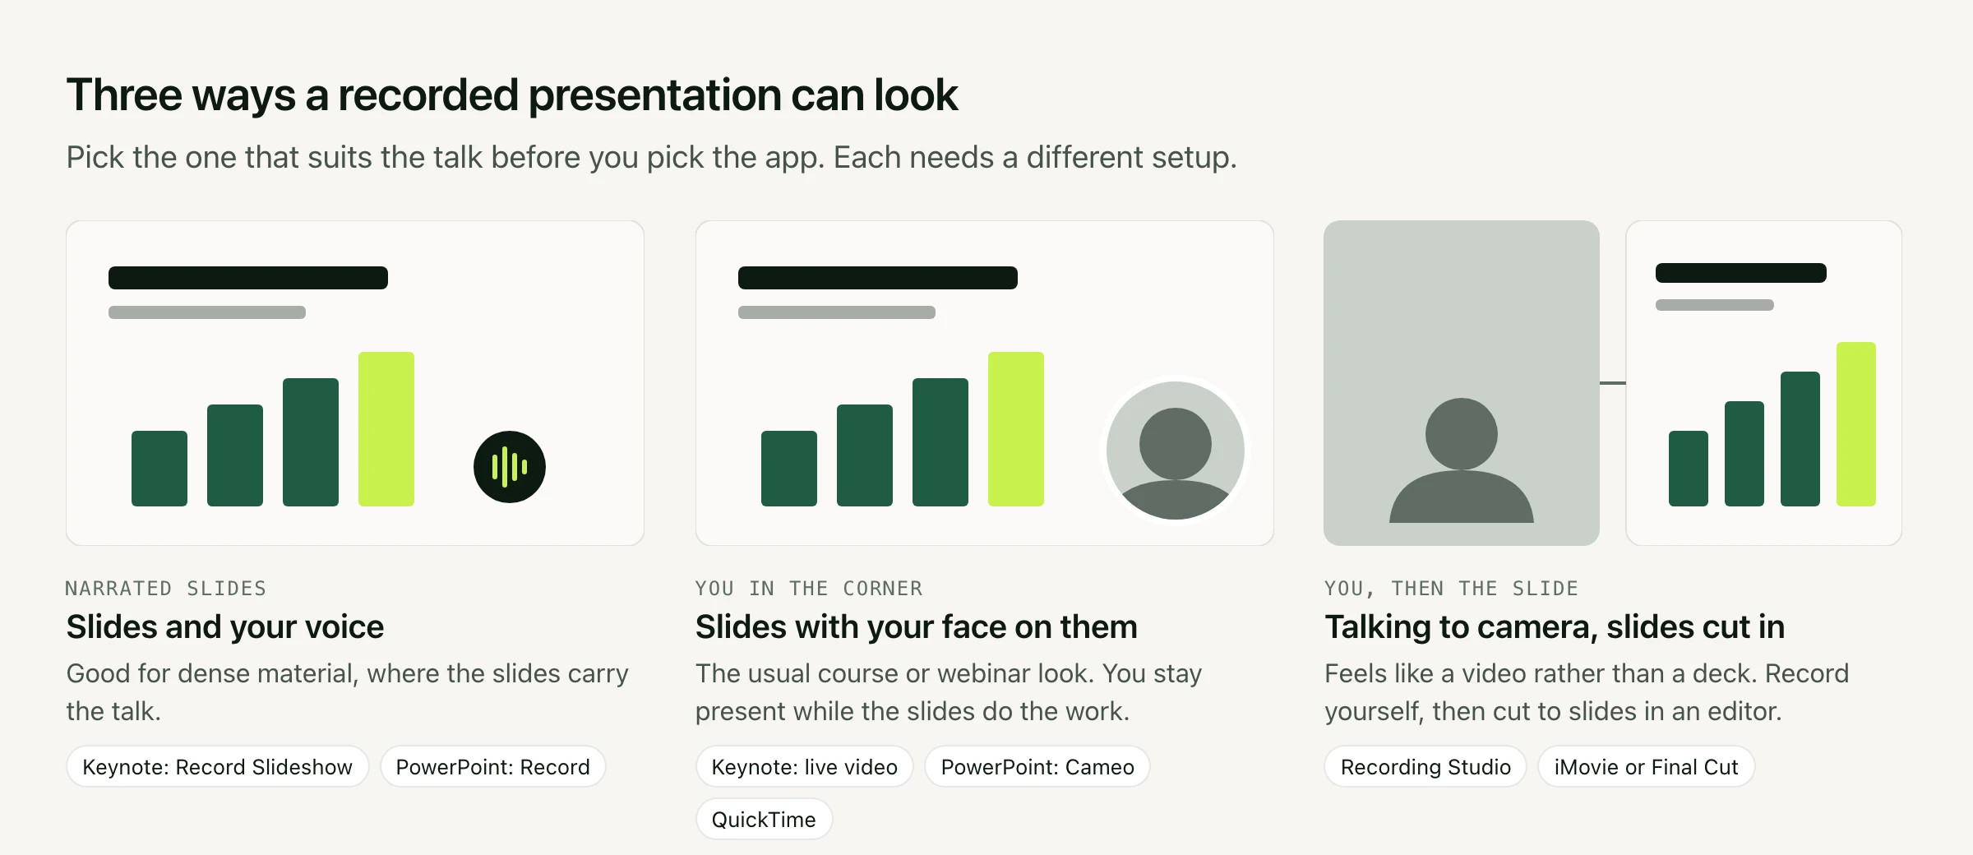Image resolution: width=1973 pixels, height=855 pixels.
Task: Click the lime green bar in corner-video card chart
Action: click(x=1016, y=429)
